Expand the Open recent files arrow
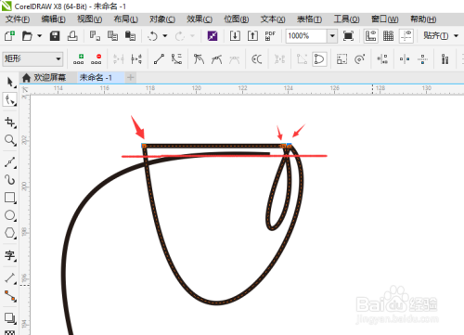 [39, 36]
